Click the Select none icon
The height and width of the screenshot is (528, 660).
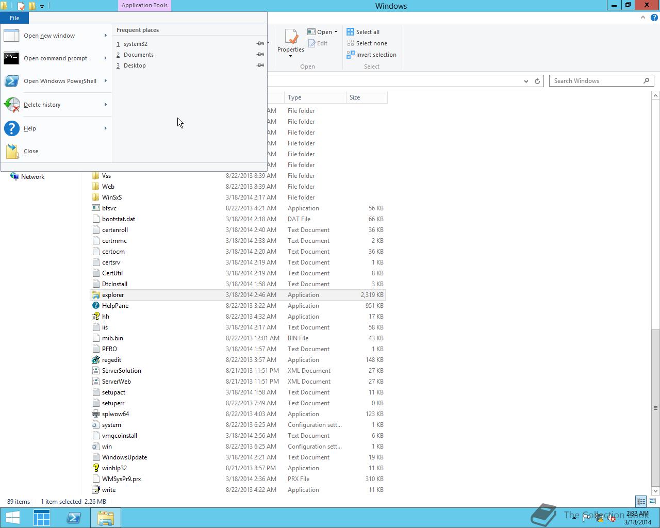351,43
